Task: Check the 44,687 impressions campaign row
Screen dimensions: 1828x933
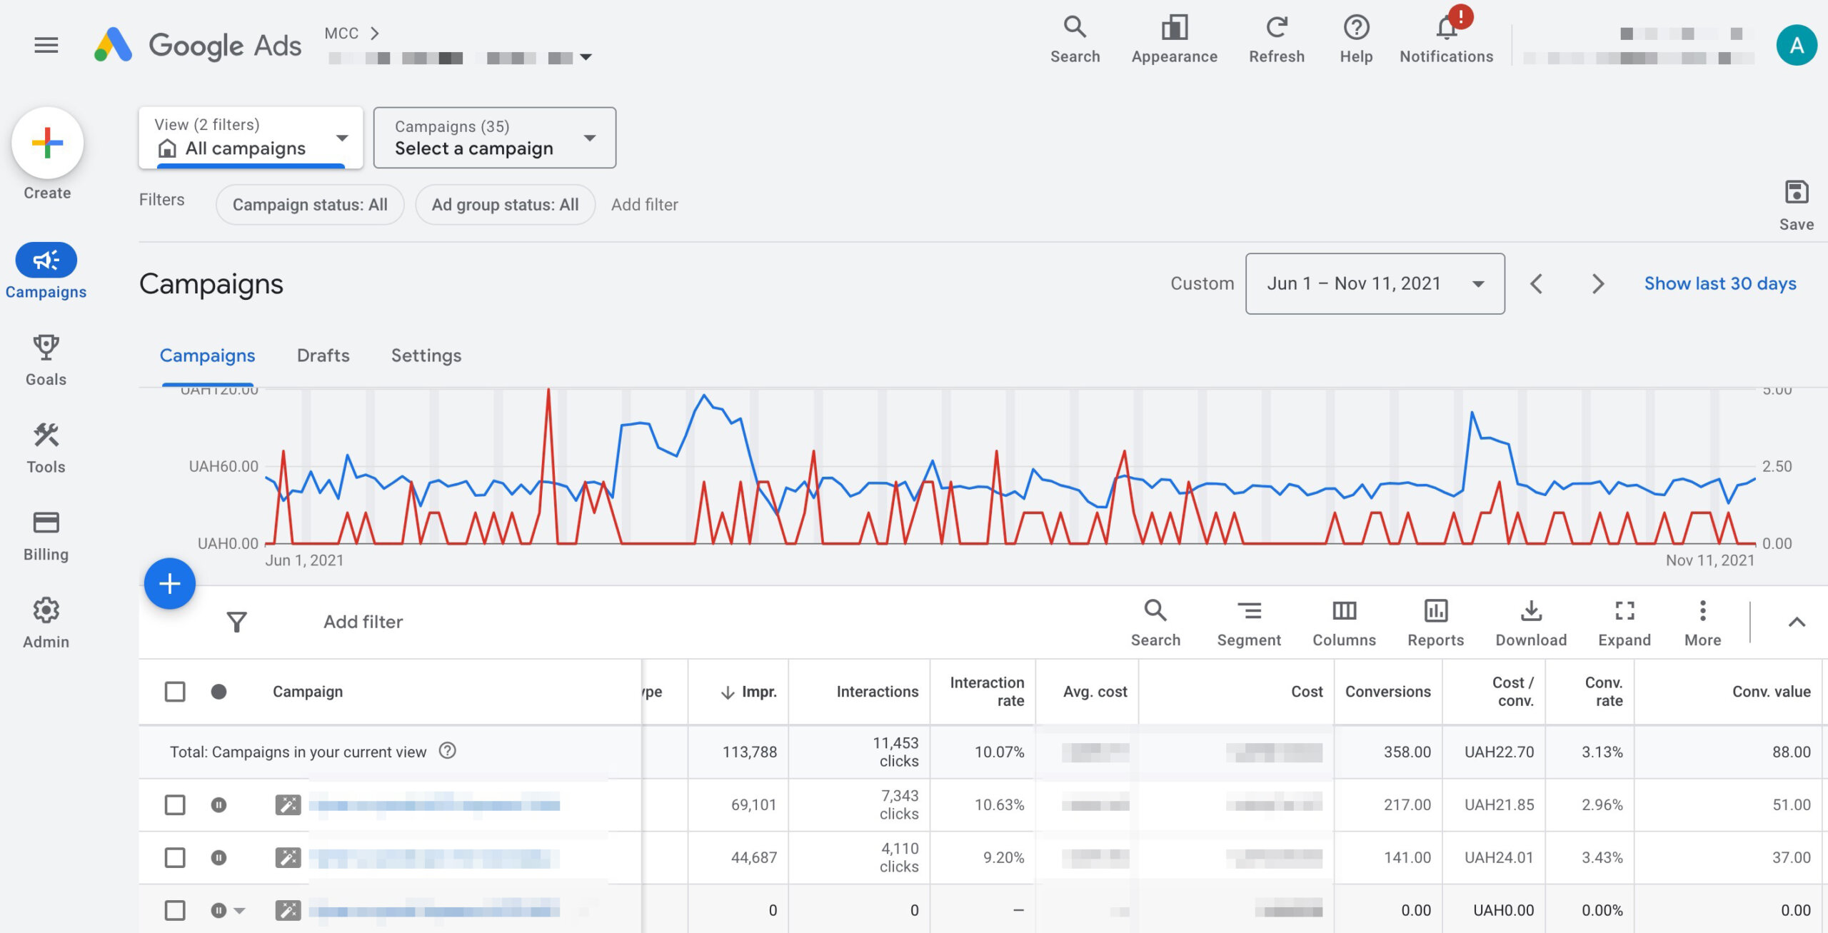Action: coord(175,857)
